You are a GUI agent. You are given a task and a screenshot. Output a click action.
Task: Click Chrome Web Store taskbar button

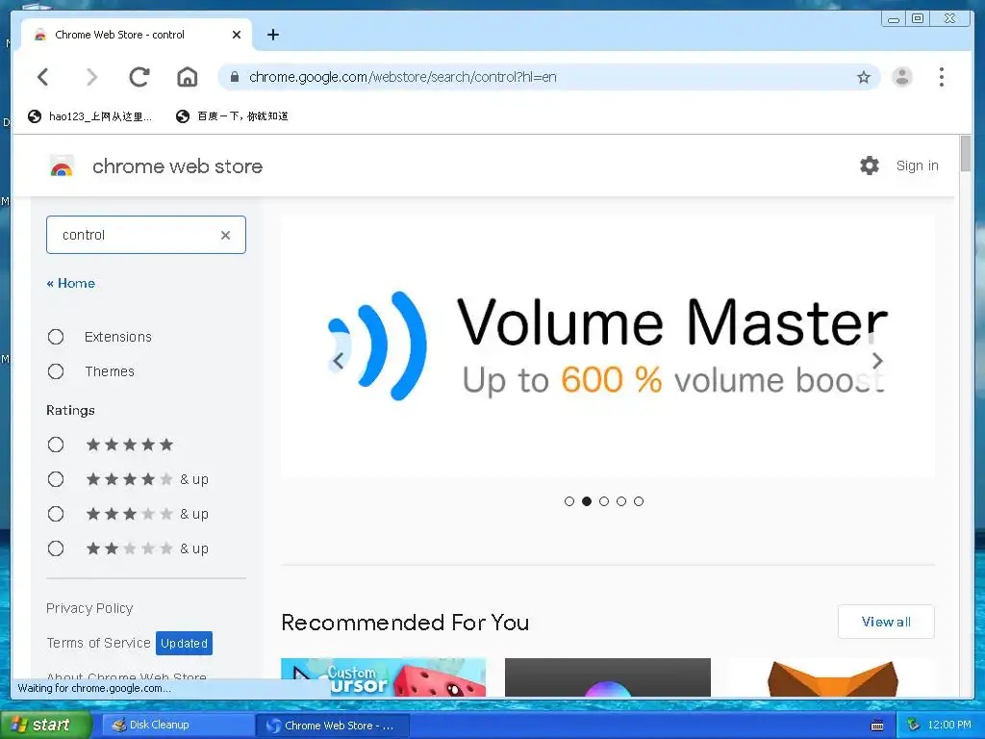click(333, 726)
